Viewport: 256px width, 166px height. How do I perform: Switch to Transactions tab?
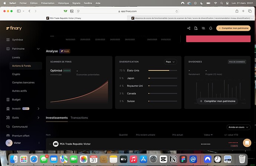[x=79, y=118]
